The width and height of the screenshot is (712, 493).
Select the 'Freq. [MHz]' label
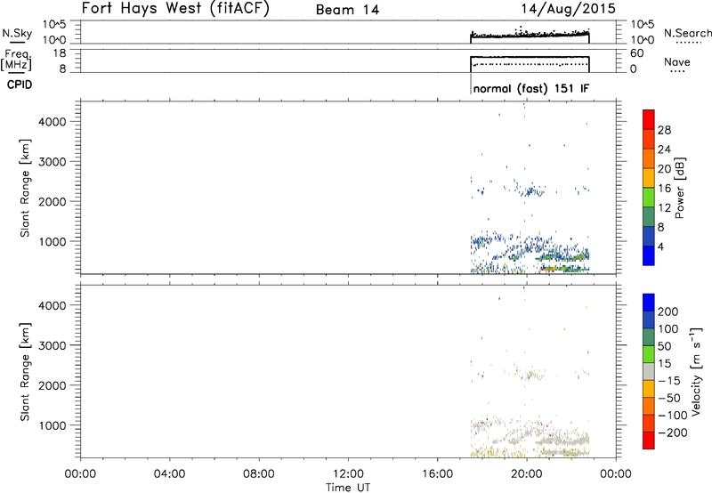point(16,60)
